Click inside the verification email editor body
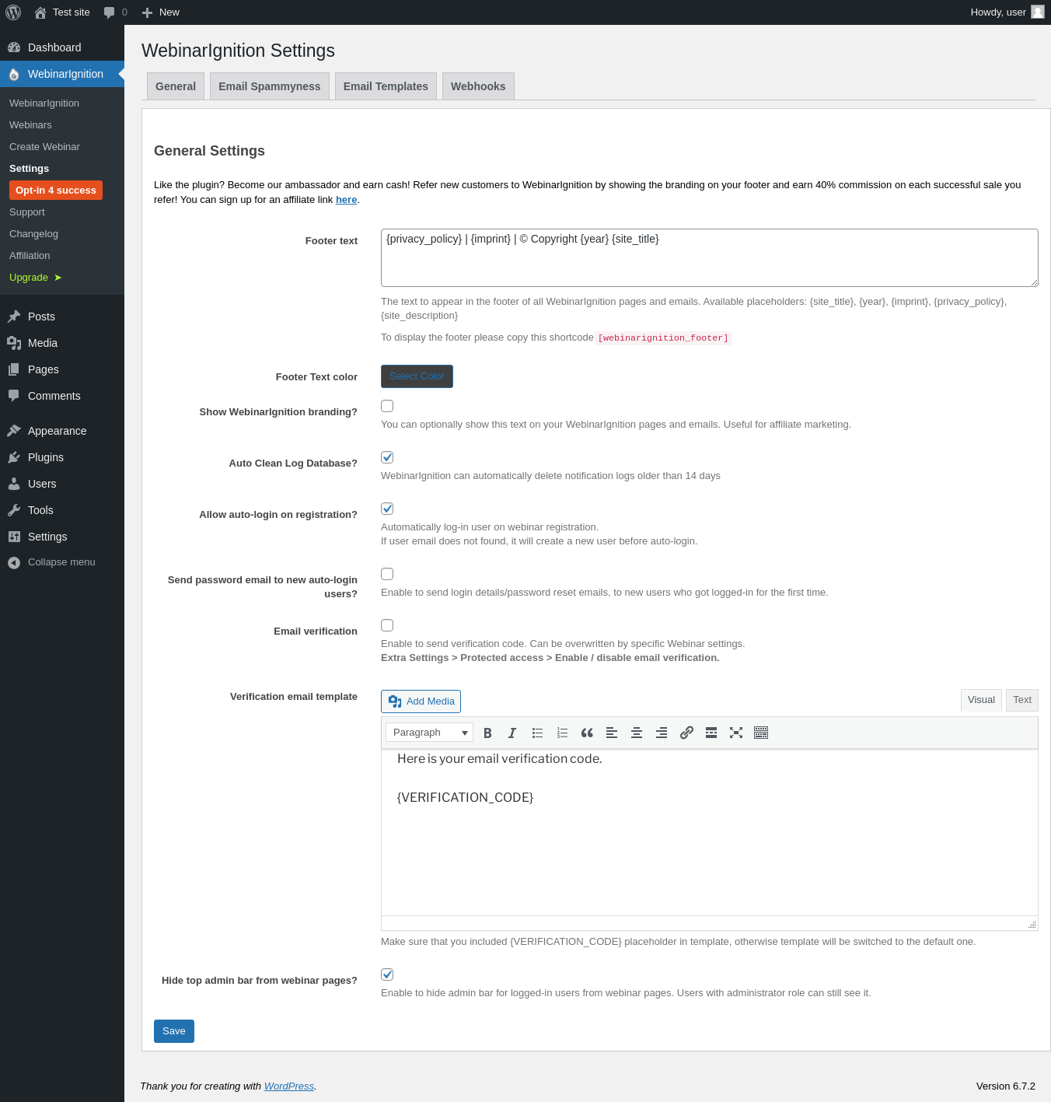The image size is (1051, 1102). [710, 832]
